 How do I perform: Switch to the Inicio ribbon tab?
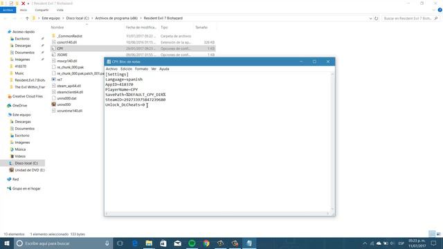[x=24, y=10]
